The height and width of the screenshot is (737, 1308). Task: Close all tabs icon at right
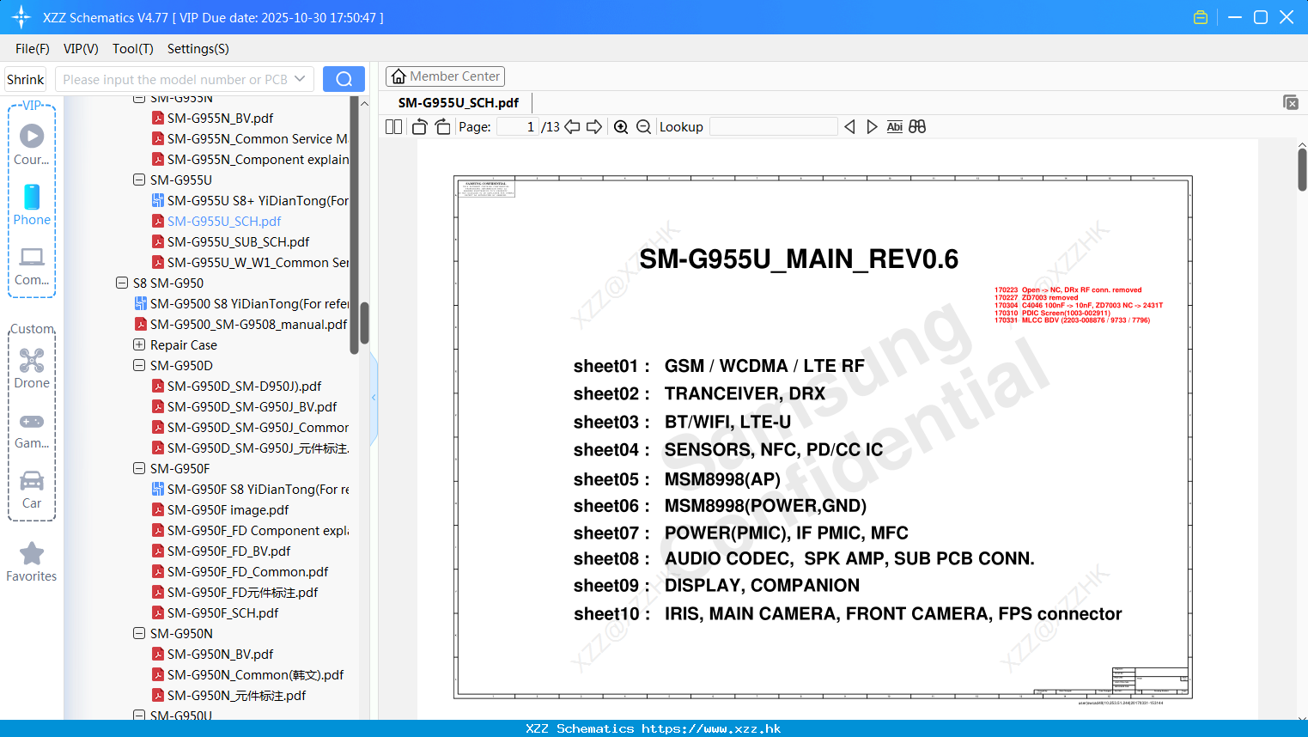pos(1290,102)
